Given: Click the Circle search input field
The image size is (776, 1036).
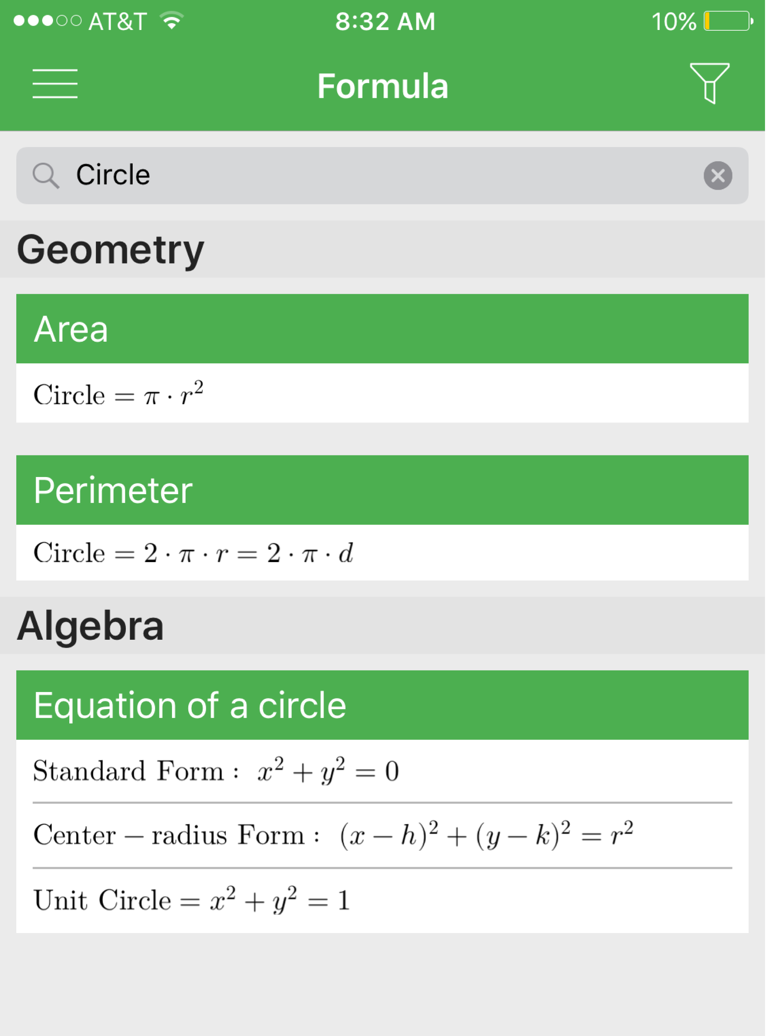Looking at the screenshot, I should 374,176.
